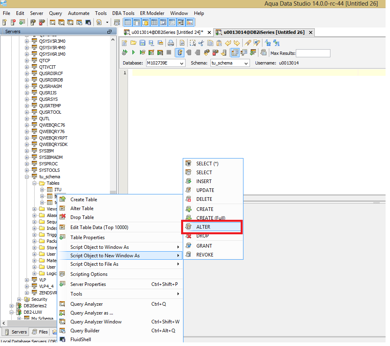Click the REVOKE script icon in submenu
This screenshot has height=346, width=390.
(x=189, y=254)
